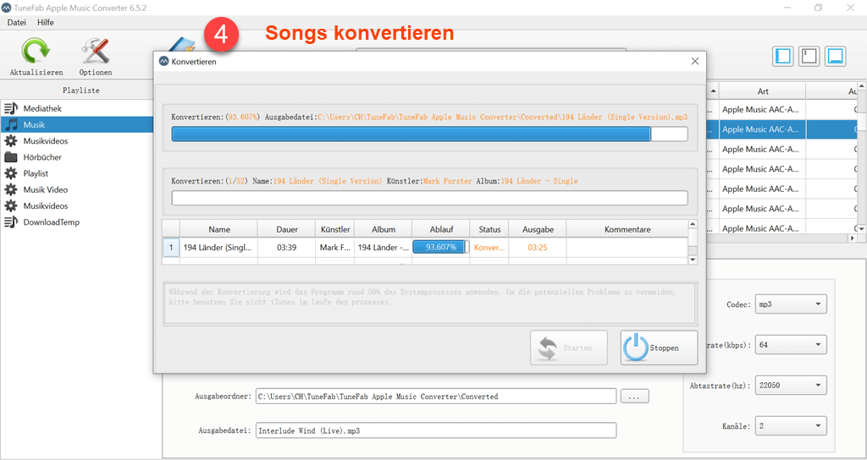Click the Album column header
The height and width of the screenshot is (460, 867).
(384, 229)
